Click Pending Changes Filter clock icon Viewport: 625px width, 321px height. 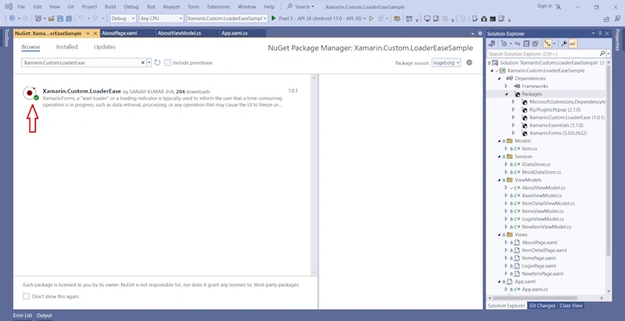click(504, 44)
